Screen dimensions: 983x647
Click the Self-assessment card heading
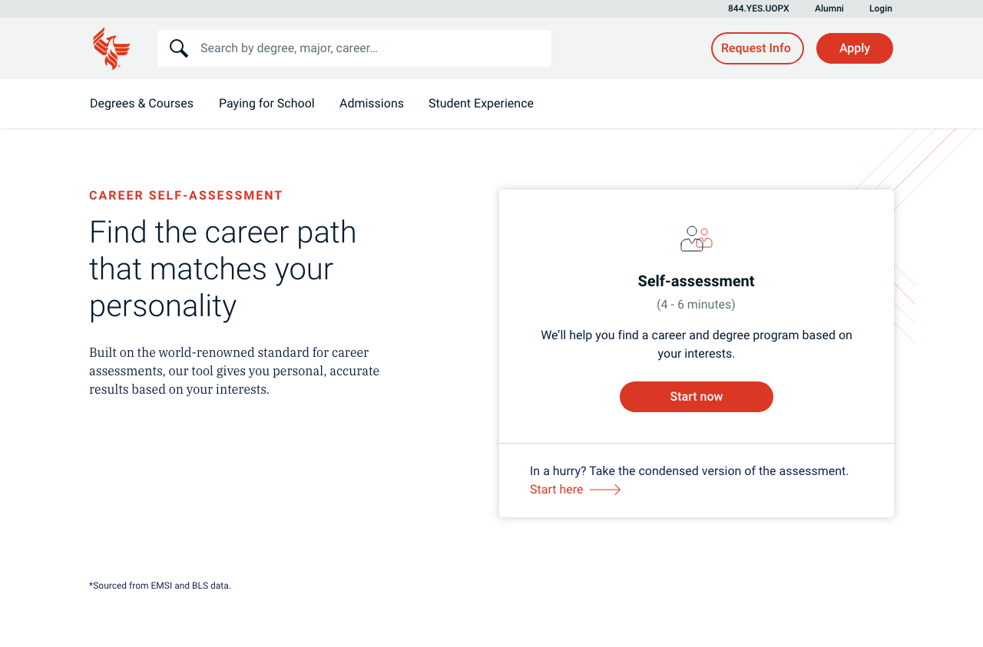[x=697, y=281]
